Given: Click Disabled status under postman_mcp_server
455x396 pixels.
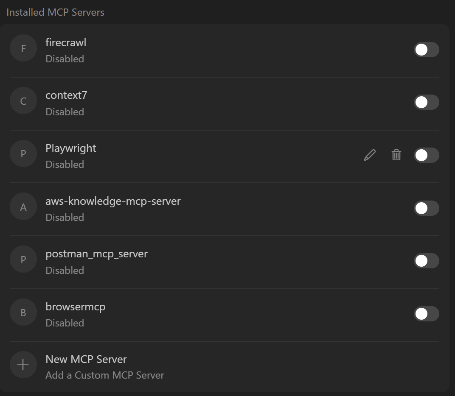Looking at the screenshot, I should click(x=65, y=271).
